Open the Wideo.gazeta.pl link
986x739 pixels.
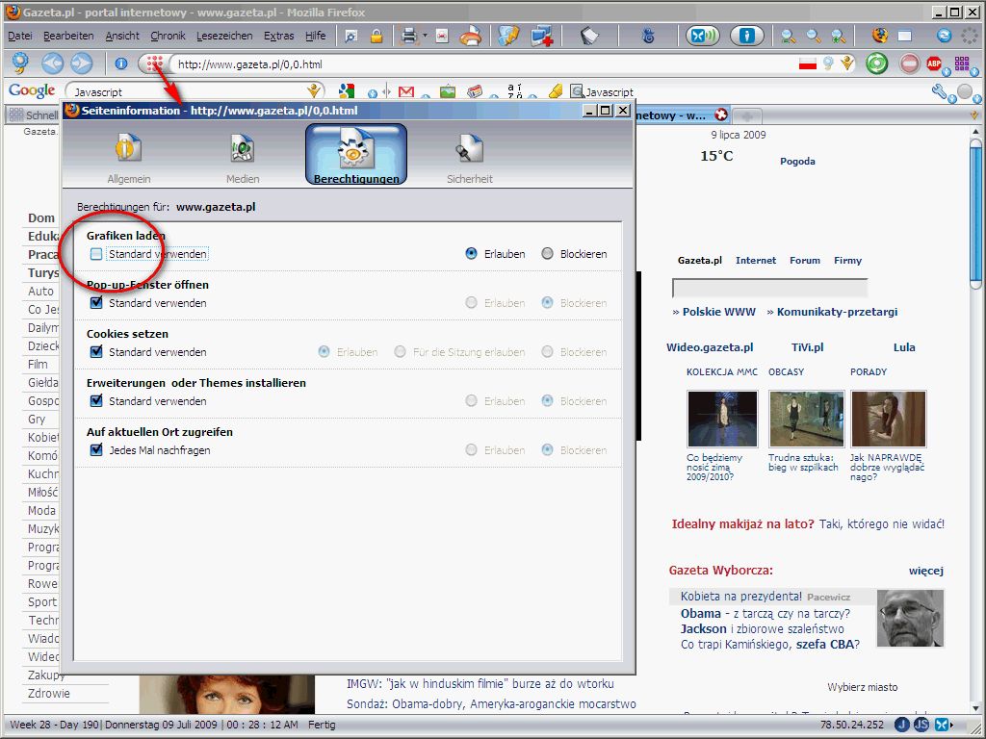tap(710, 347)
